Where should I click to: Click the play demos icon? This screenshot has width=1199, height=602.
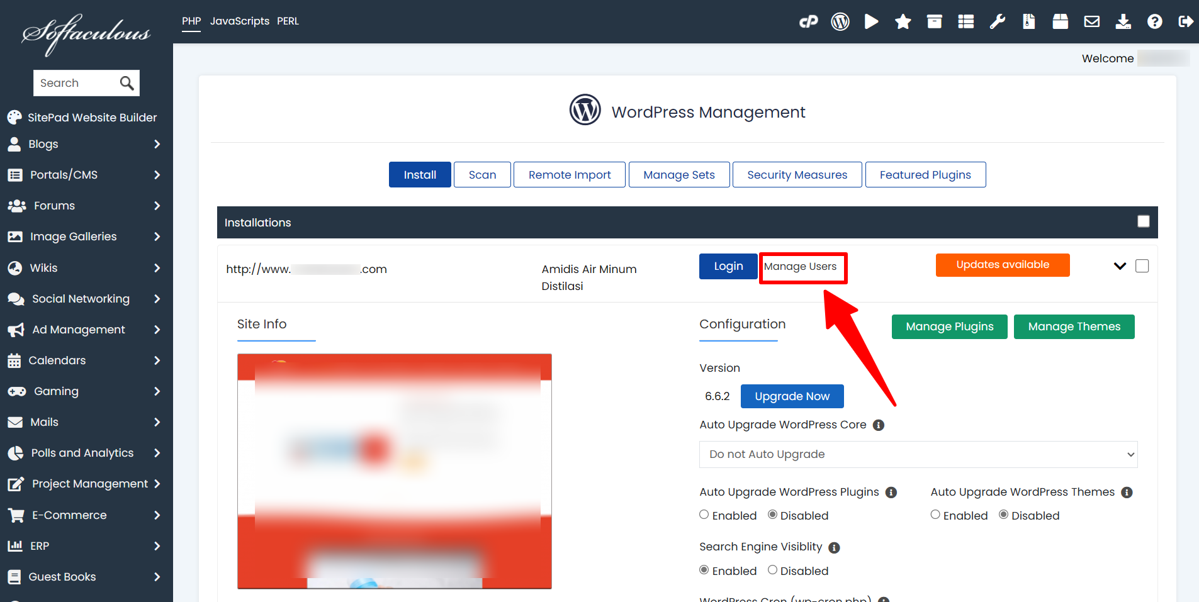pos(872,22)
